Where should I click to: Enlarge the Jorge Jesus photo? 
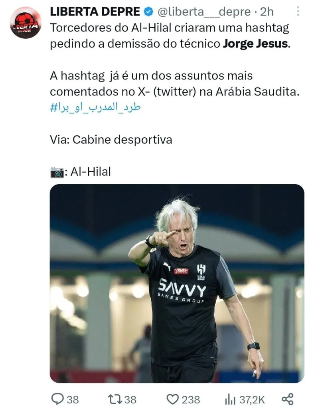pyautogui.click(x=177, y=284)
